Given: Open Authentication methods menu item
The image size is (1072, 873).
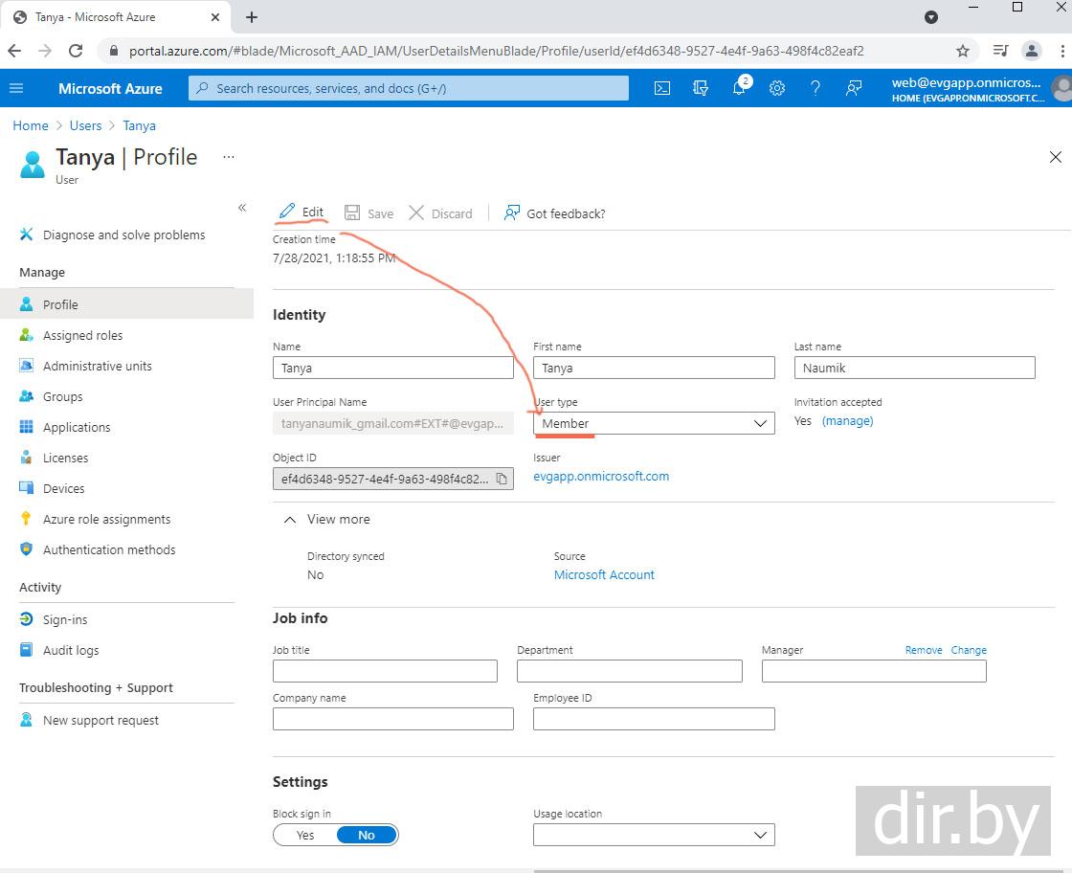Looking at the screenshot, I should click(109, 549).
